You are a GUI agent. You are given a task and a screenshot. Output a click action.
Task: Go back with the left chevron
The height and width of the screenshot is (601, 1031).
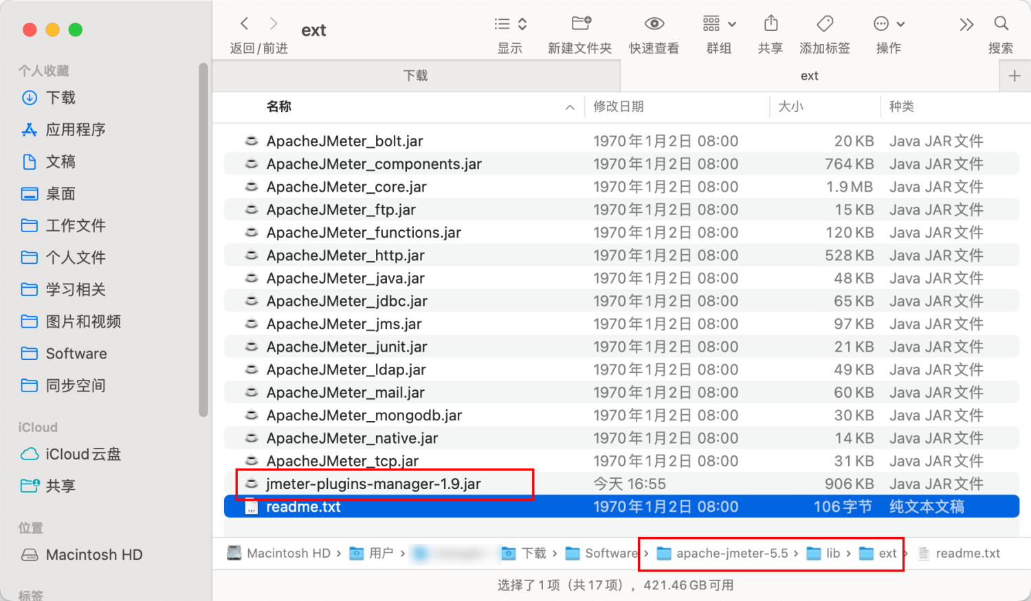[245, 24]
